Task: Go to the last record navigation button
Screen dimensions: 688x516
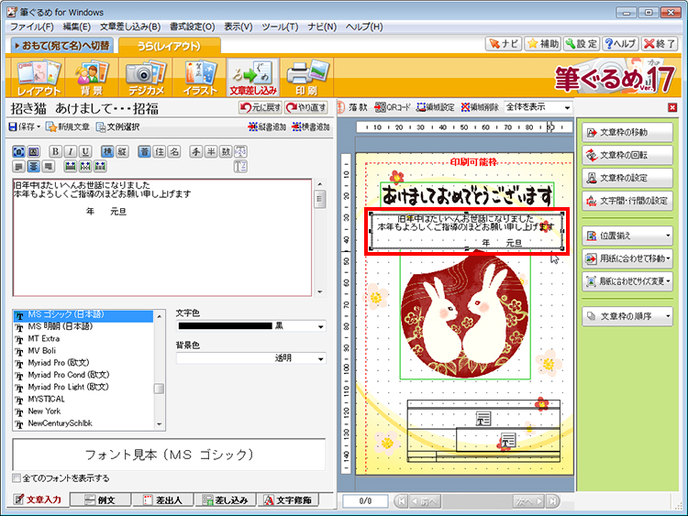Action: tap(552, 501)
